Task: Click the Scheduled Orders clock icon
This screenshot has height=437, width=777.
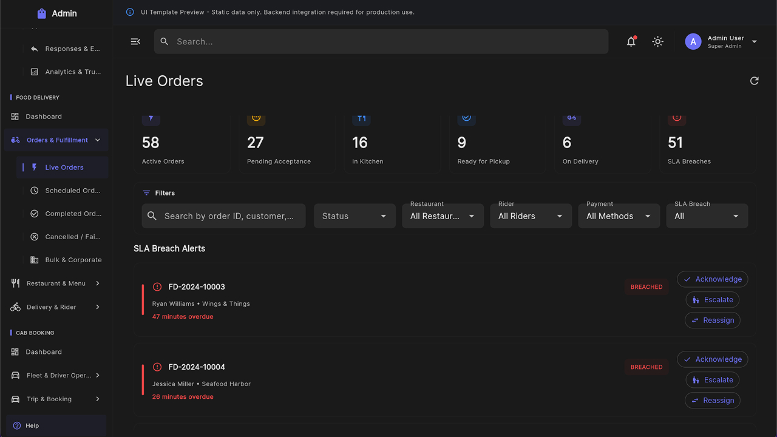Action: pos(35,191)
